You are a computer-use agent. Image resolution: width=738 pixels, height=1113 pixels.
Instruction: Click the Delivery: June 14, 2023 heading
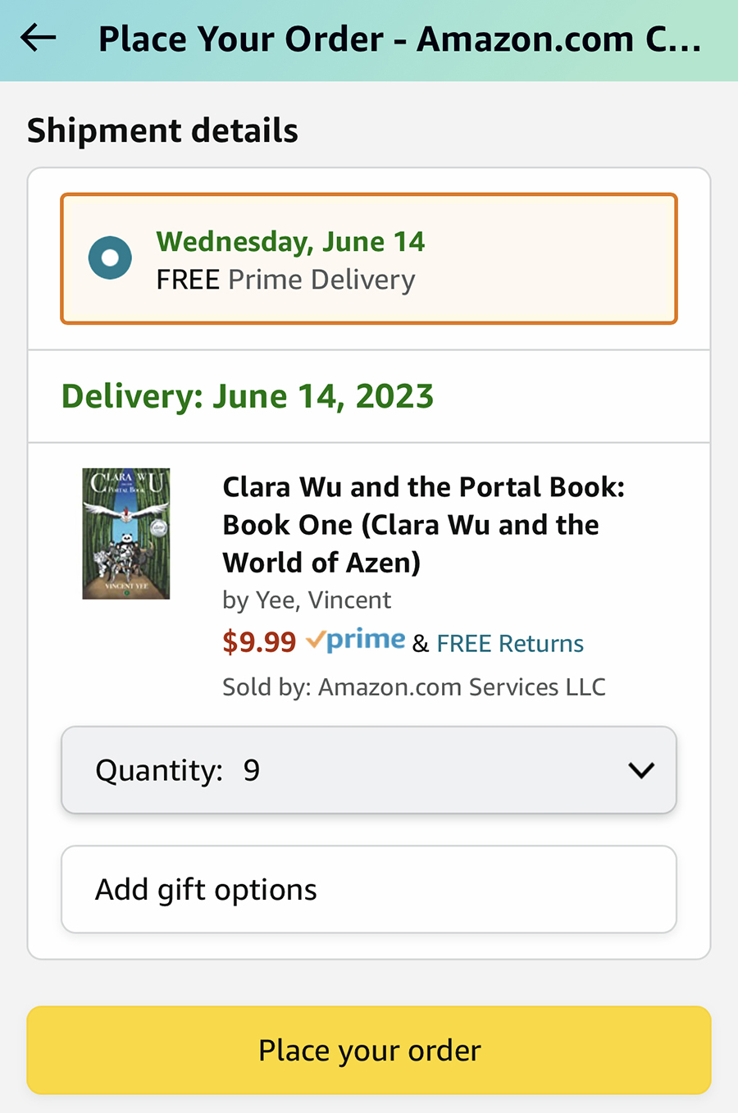coord(247,396)
